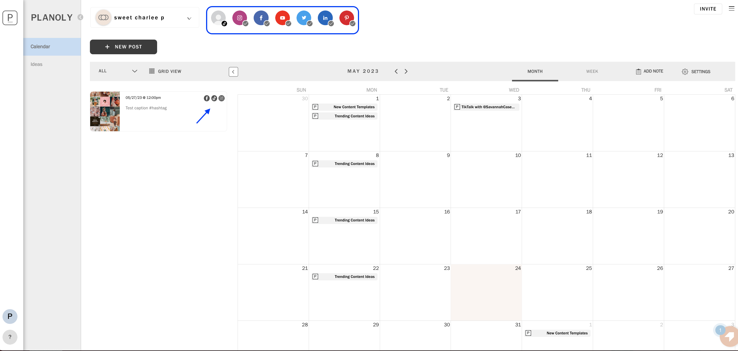Viewport: 738px width, 351px height.
Task: Open the Ideas sidebar item
Action: point(52,64)
